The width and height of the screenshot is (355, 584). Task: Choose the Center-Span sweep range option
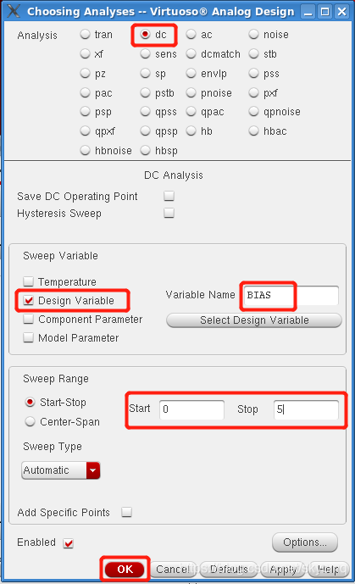[30, 421]
